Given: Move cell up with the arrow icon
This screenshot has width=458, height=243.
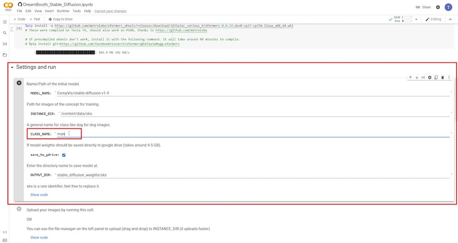Looking at the screenshot, I should pyautogui.click(x=410, y=77).
